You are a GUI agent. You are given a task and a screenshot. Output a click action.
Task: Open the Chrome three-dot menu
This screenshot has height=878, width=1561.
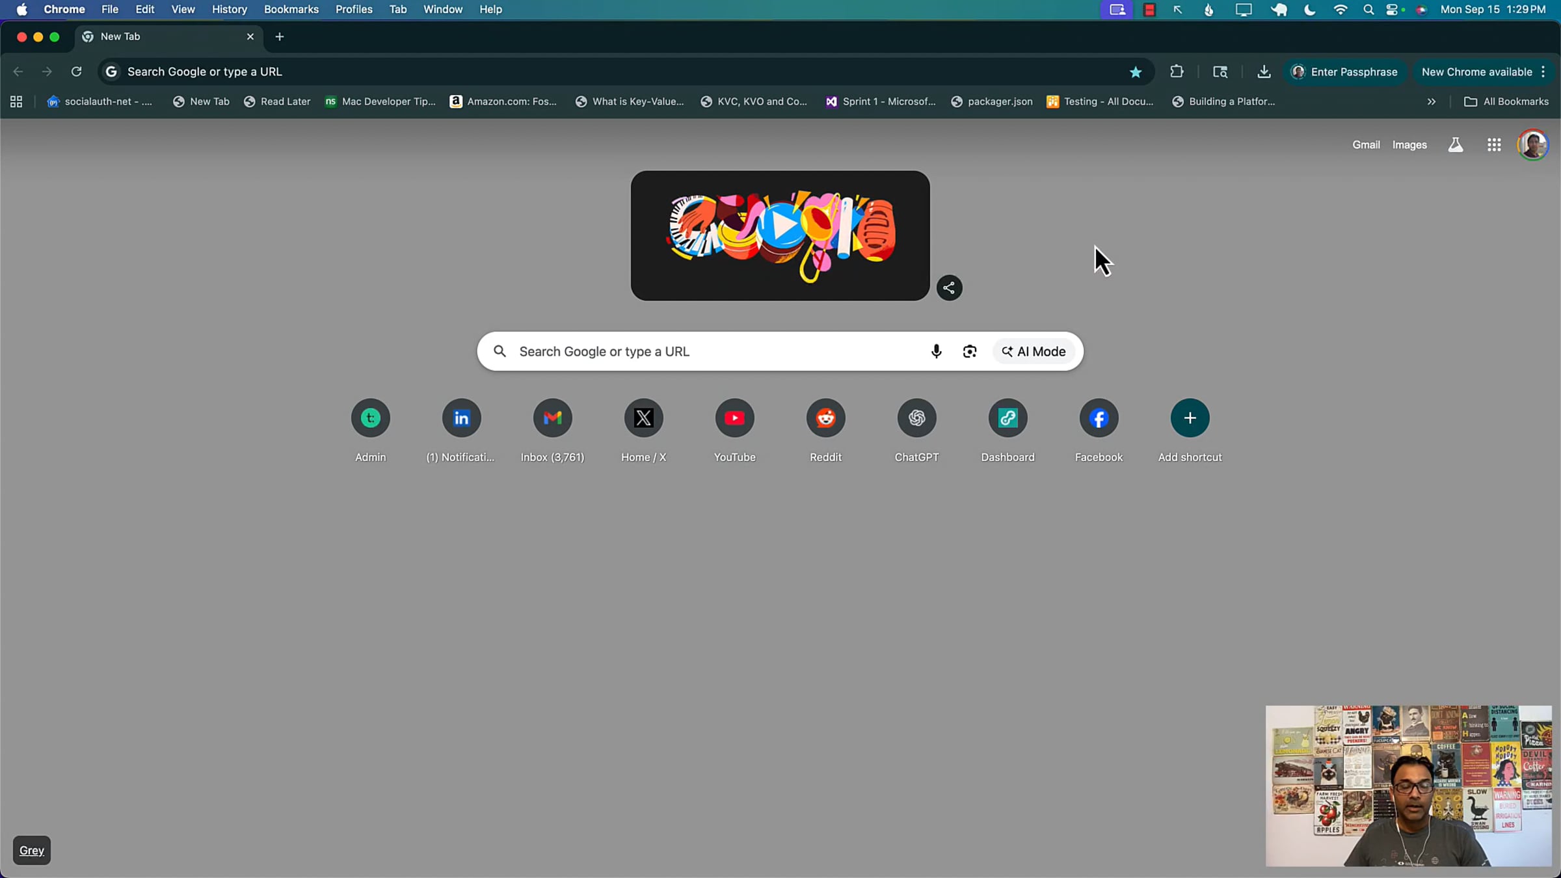point(1543,72)
